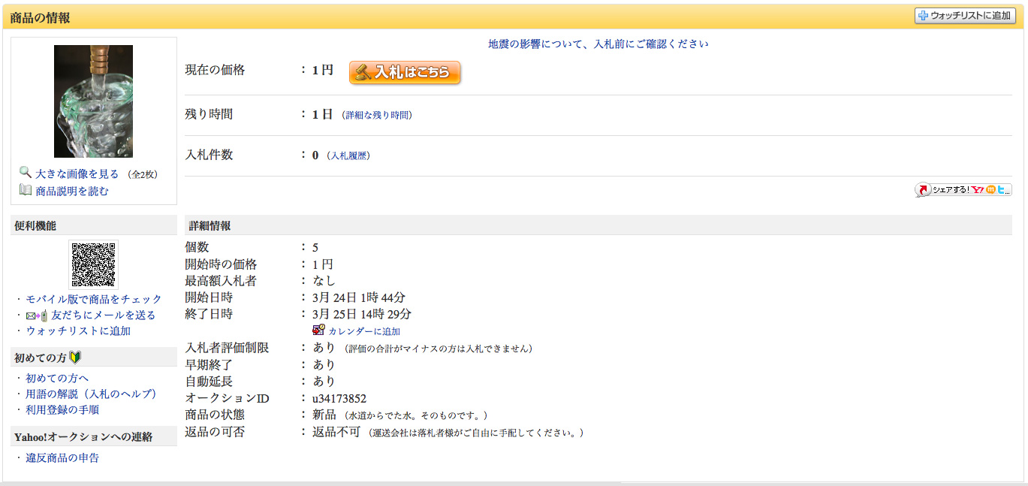The height and width of the screenshot is (486, 1028).
Task: Open the earthquake notice link 地震の影響について
Action: tap(598, 44)
